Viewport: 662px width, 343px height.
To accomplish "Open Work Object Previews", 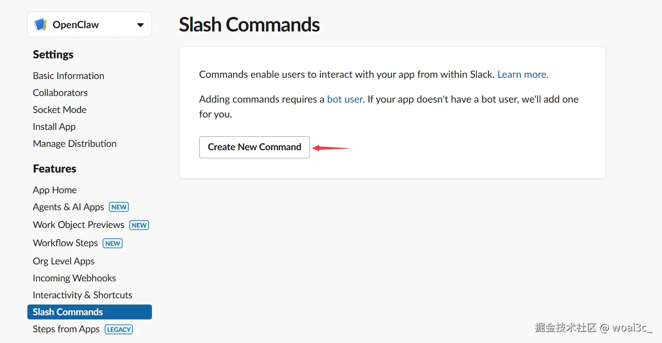I will point(78,225).
